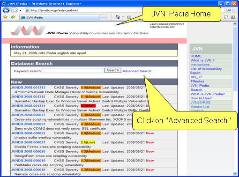Open vulnerability JVNDB-2008-000022
Viewport: 239px width, 177px height.
pos(28,133)
